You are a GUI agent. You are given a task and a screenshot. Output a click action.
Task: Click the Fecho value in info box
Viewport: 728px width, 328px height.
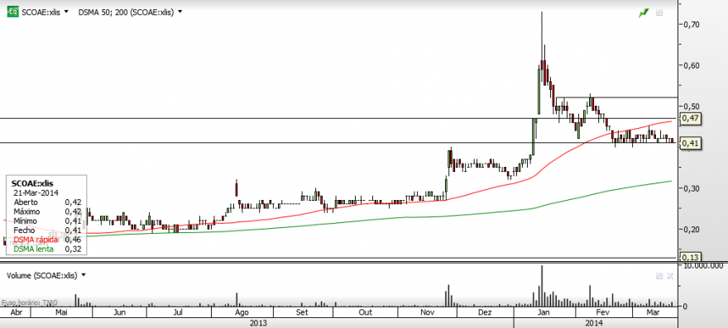[x=74, y=231]
